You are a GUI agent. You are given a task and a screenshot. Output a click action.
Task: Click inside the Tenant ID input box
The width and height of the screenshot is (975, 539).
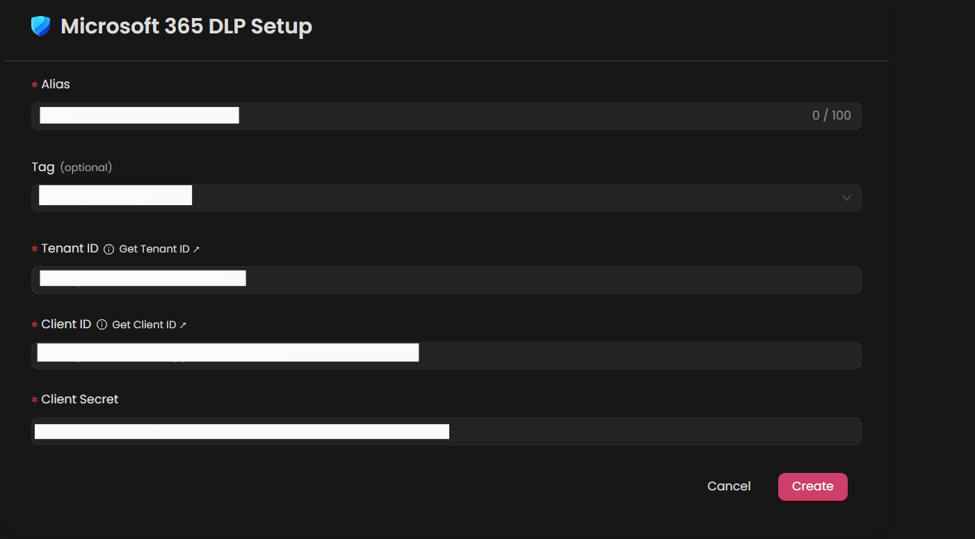446,280
